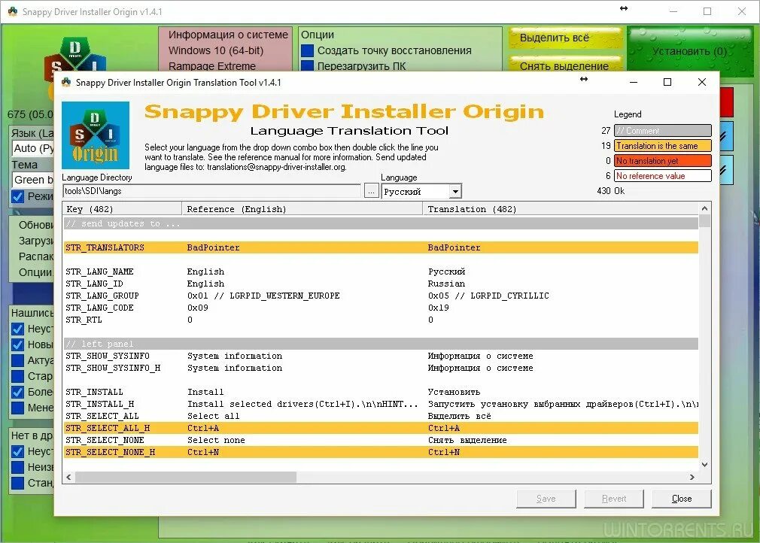Click the vertical scrollbar up arrow
The width and height of the screenshot is (760, 543).
click(705, 208)
